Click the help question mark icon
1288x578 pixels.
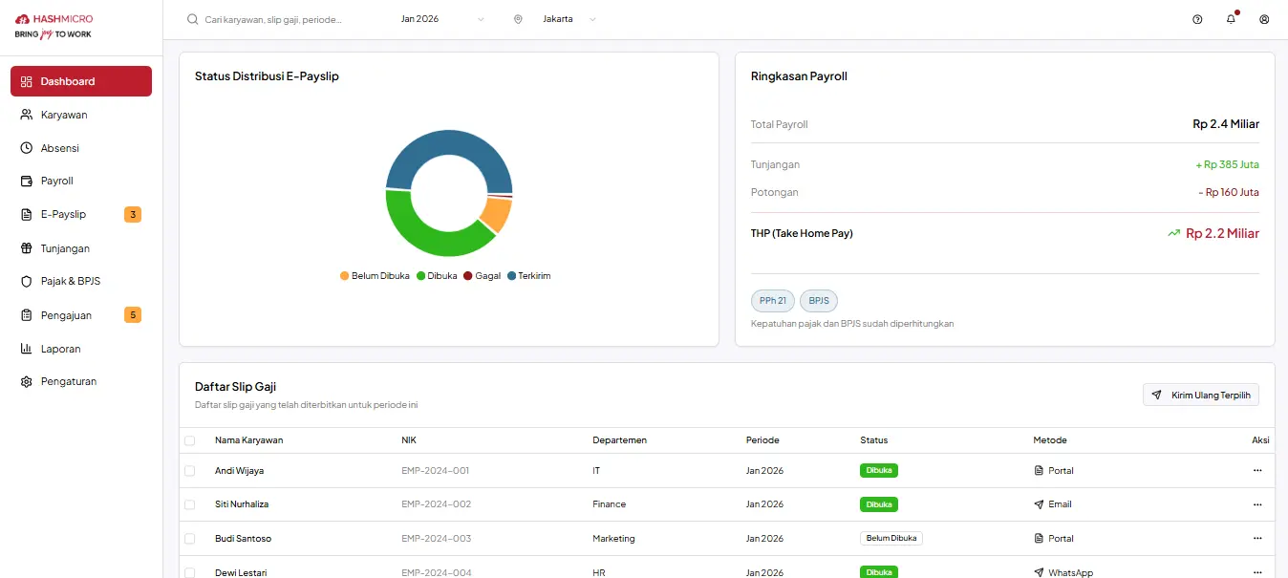pyautogui.click(x=1197, y=19)
